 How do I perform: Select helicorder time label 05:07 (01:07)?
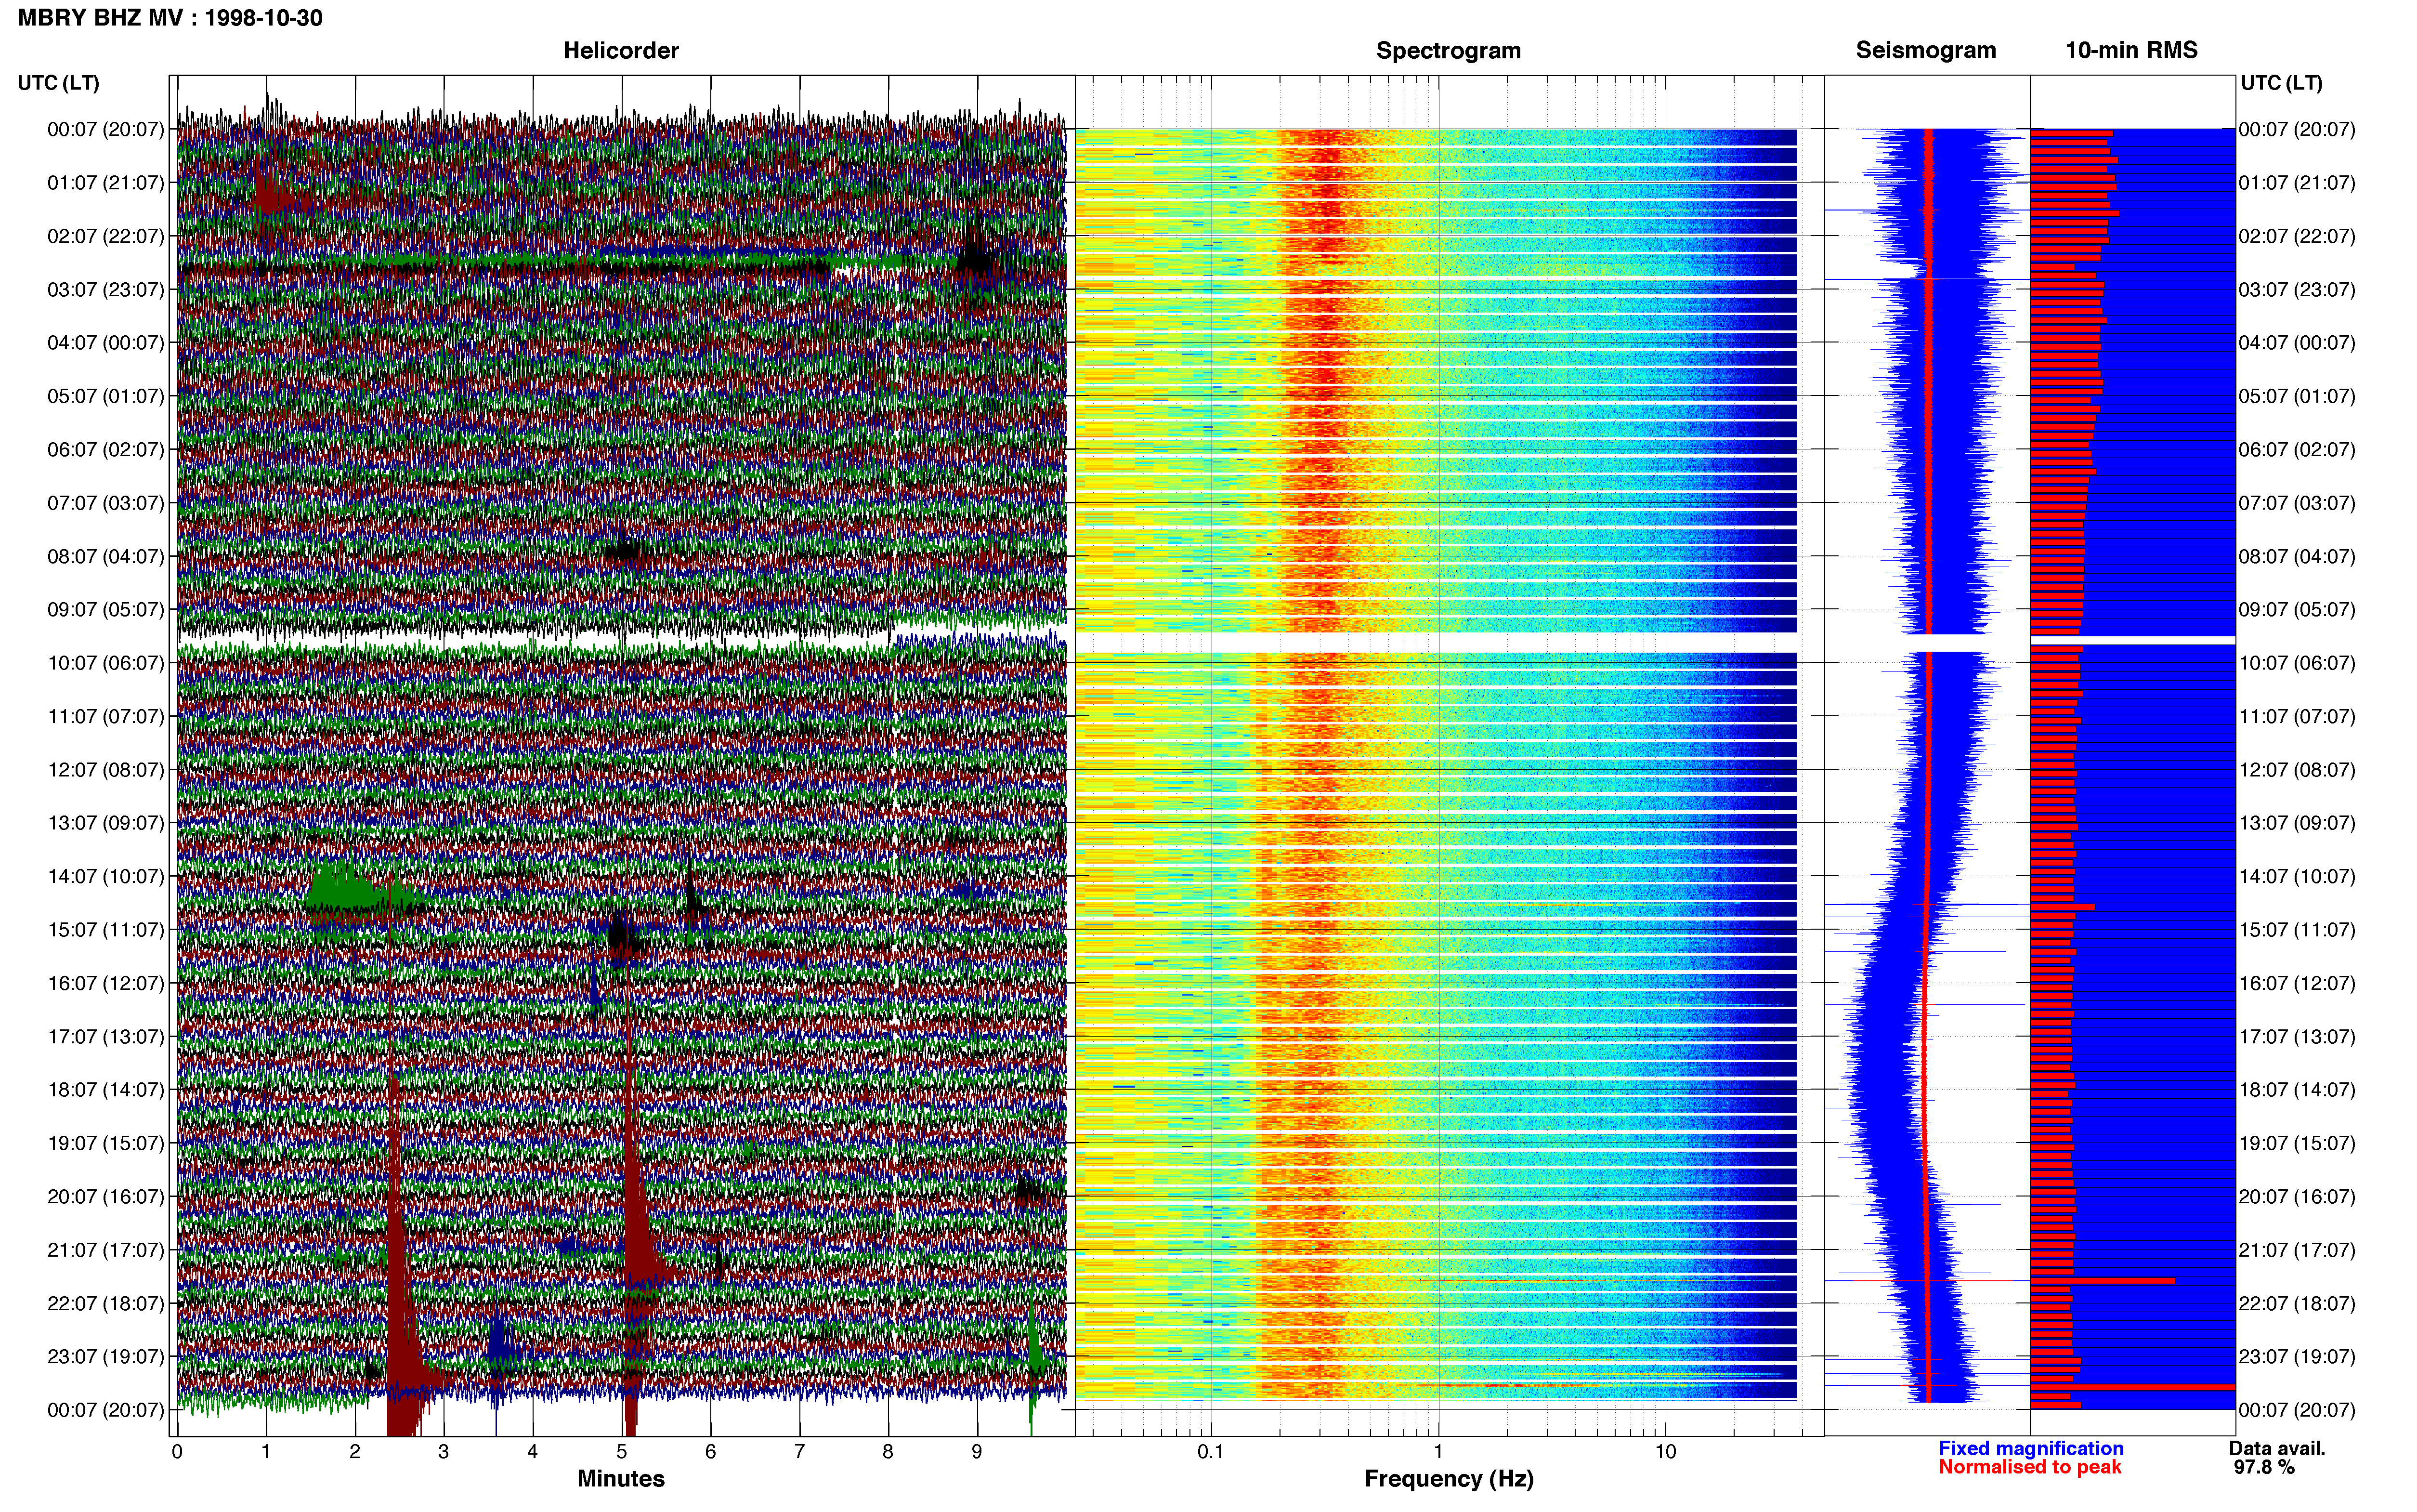pyautogui.click(x=106, y=396)
